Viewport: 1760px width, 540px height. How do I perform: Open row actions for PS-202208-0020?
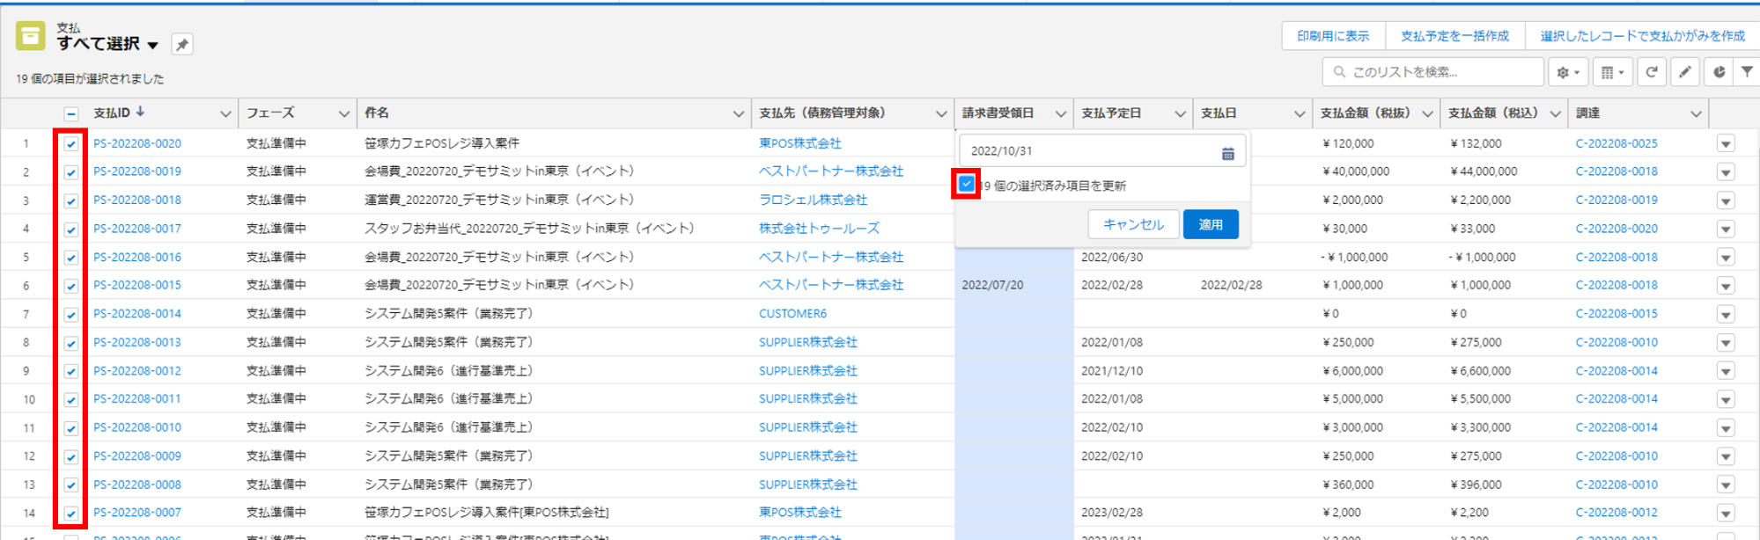point(1726,144)
